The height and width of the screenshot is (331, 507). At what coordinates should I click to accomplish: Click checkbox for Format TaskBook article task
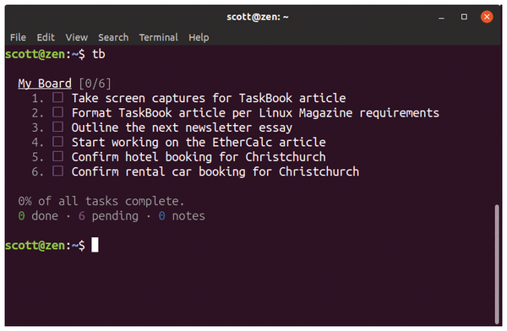[57, 112]
